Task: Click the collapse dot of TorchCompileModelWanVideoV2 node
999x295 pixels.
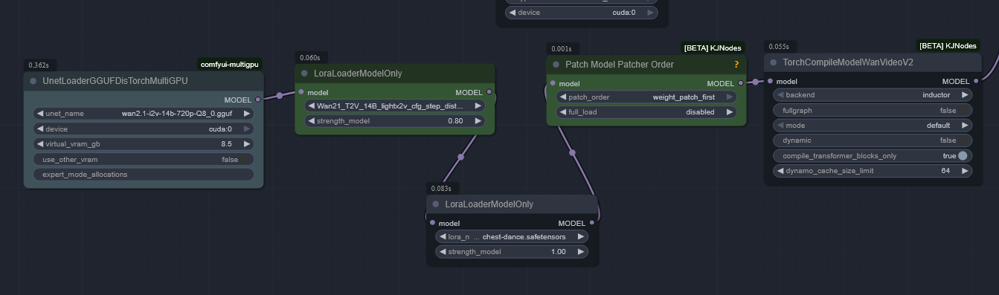Action: tap(774, 62)
